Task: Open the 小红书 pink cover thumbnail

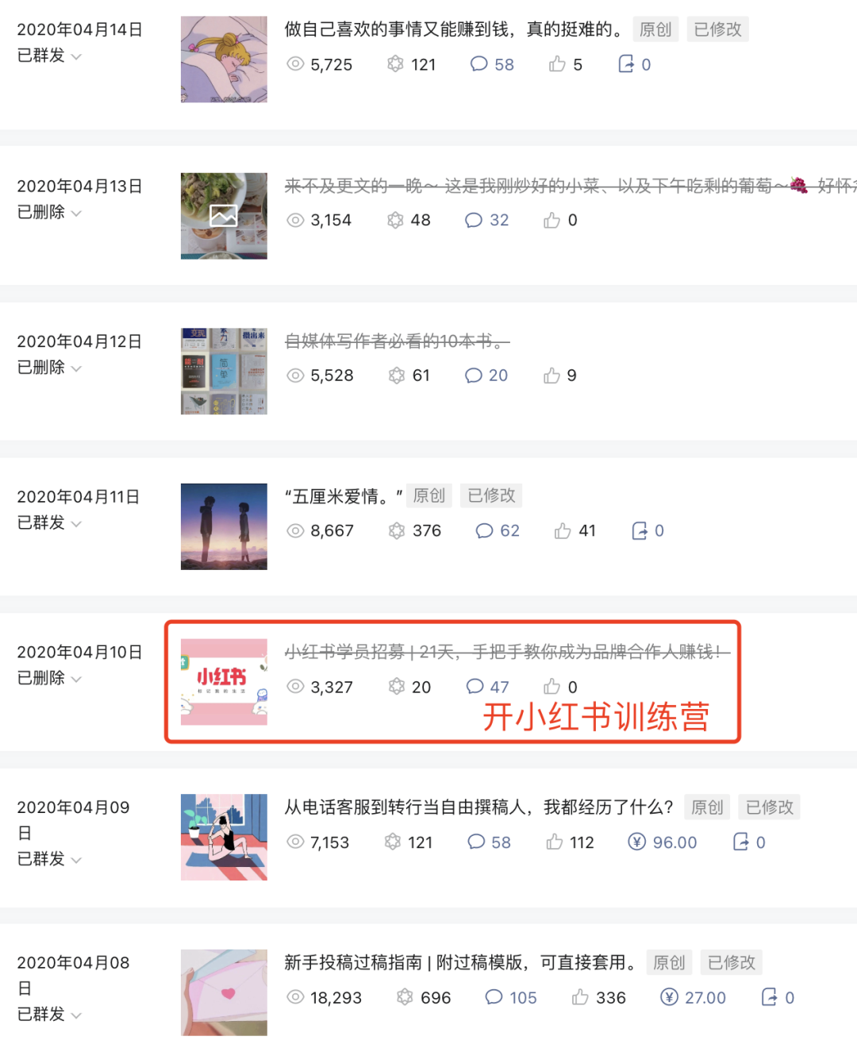Action: pyautogui.click(x=224, y=682)
